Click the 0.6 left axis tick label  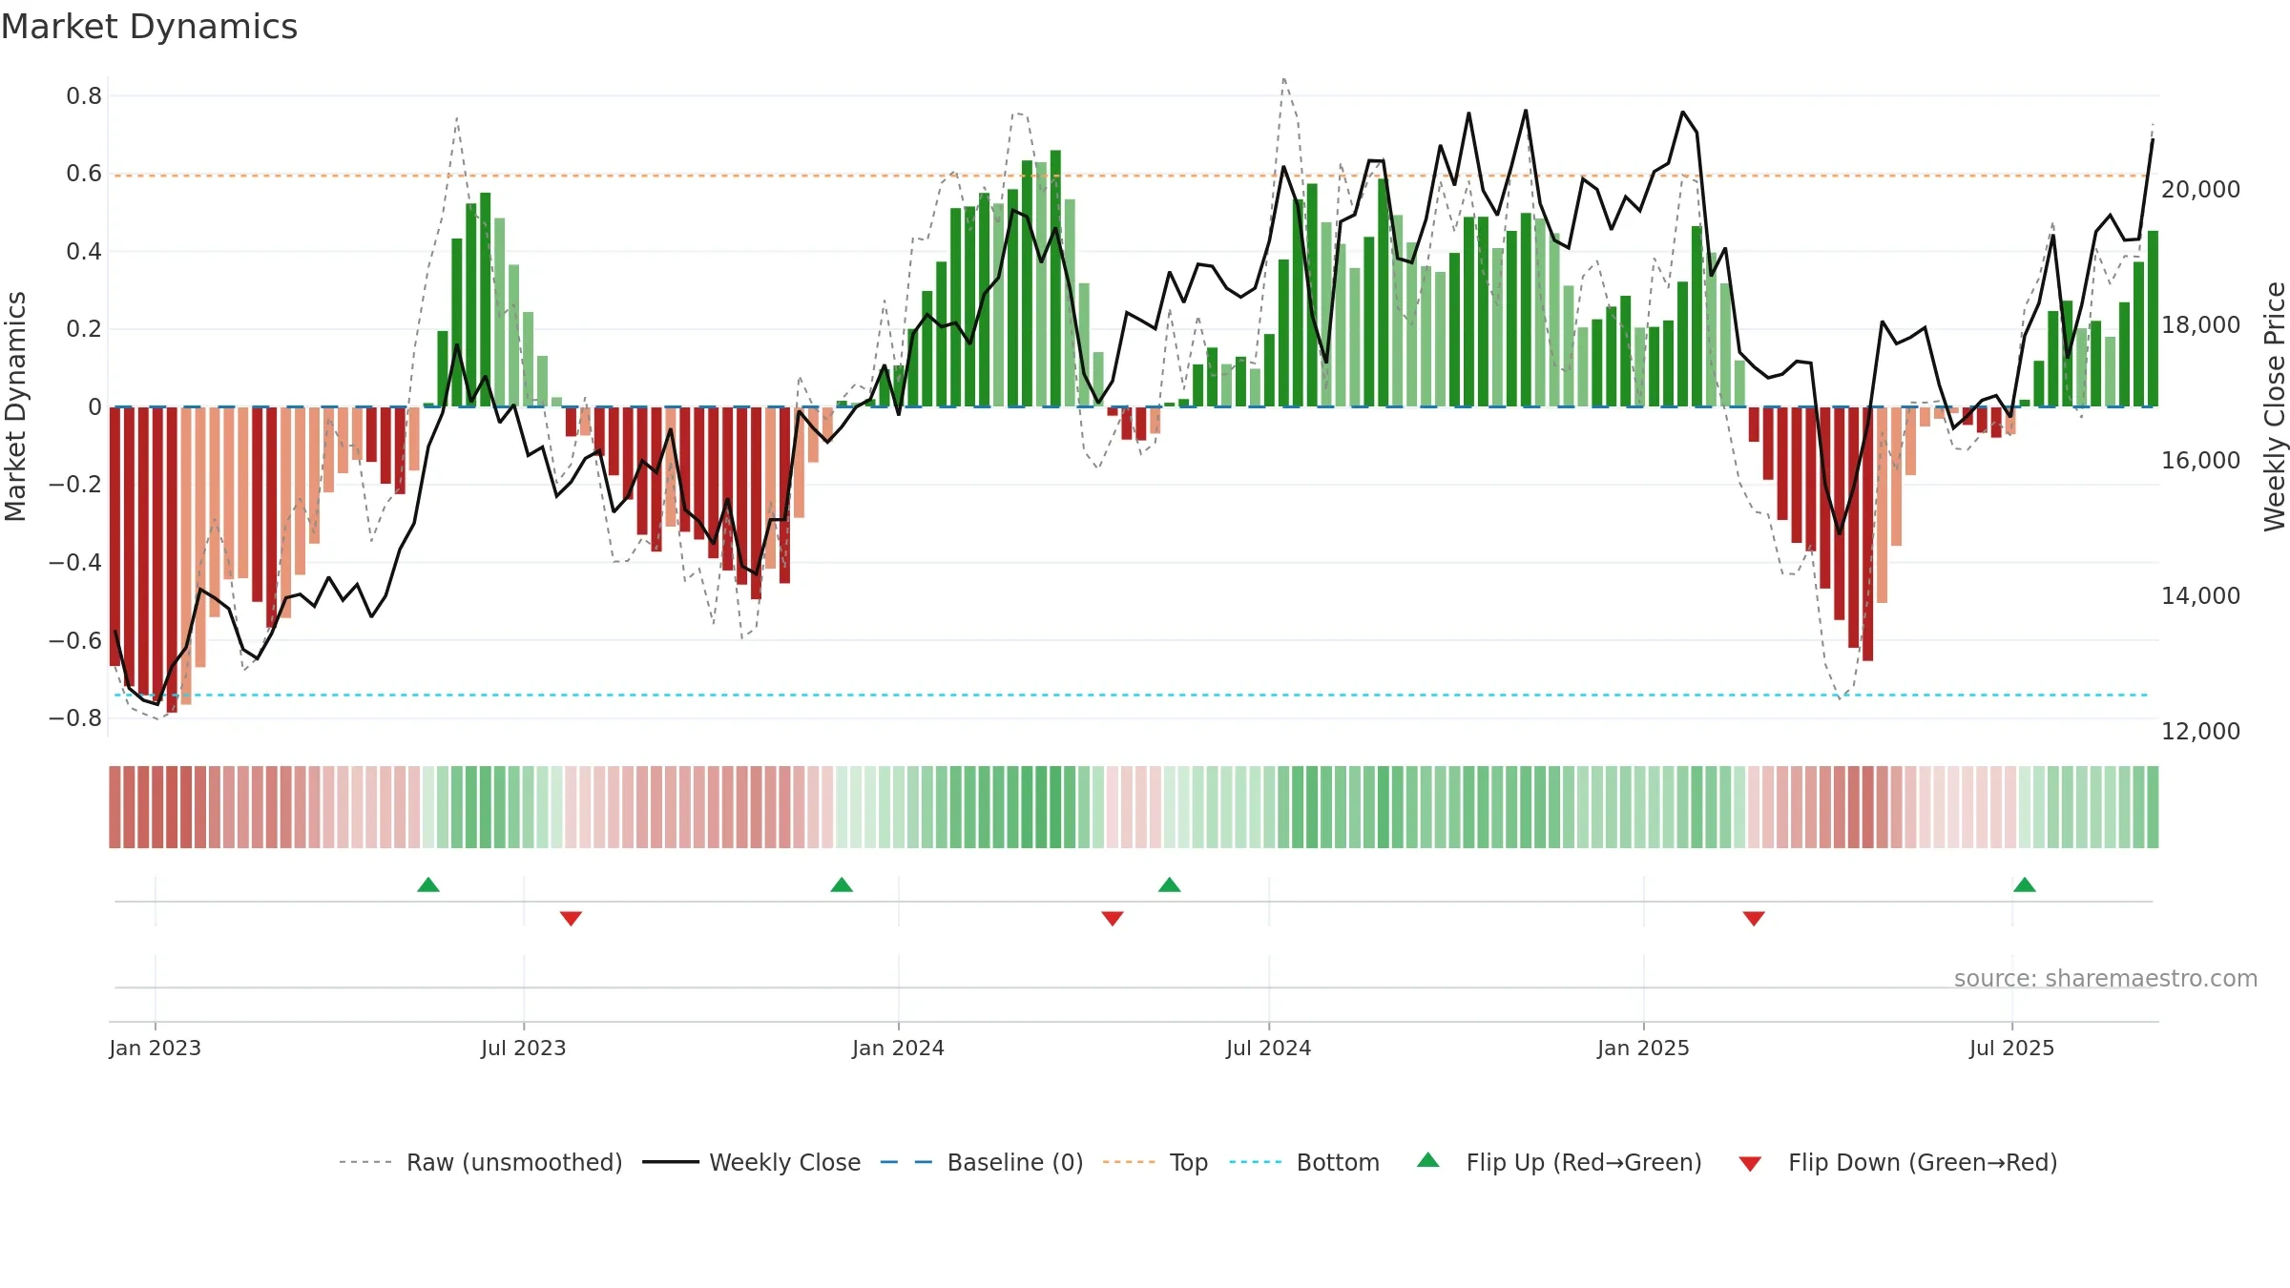(x=84, y=174)
